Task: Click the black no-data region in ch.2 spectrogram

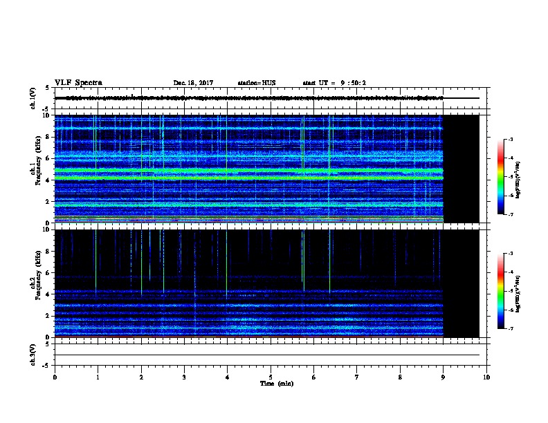Action: pyautogui.click(x=461, y=283)
